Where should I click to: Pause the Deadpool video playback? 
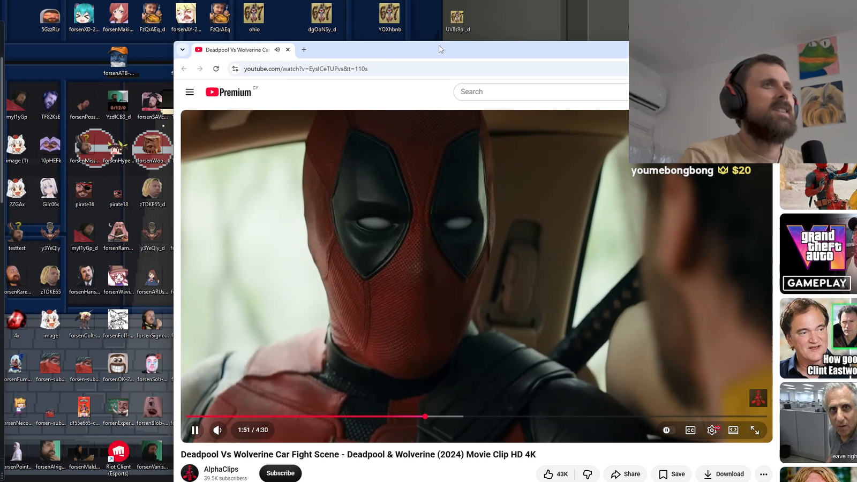(195, 430)
